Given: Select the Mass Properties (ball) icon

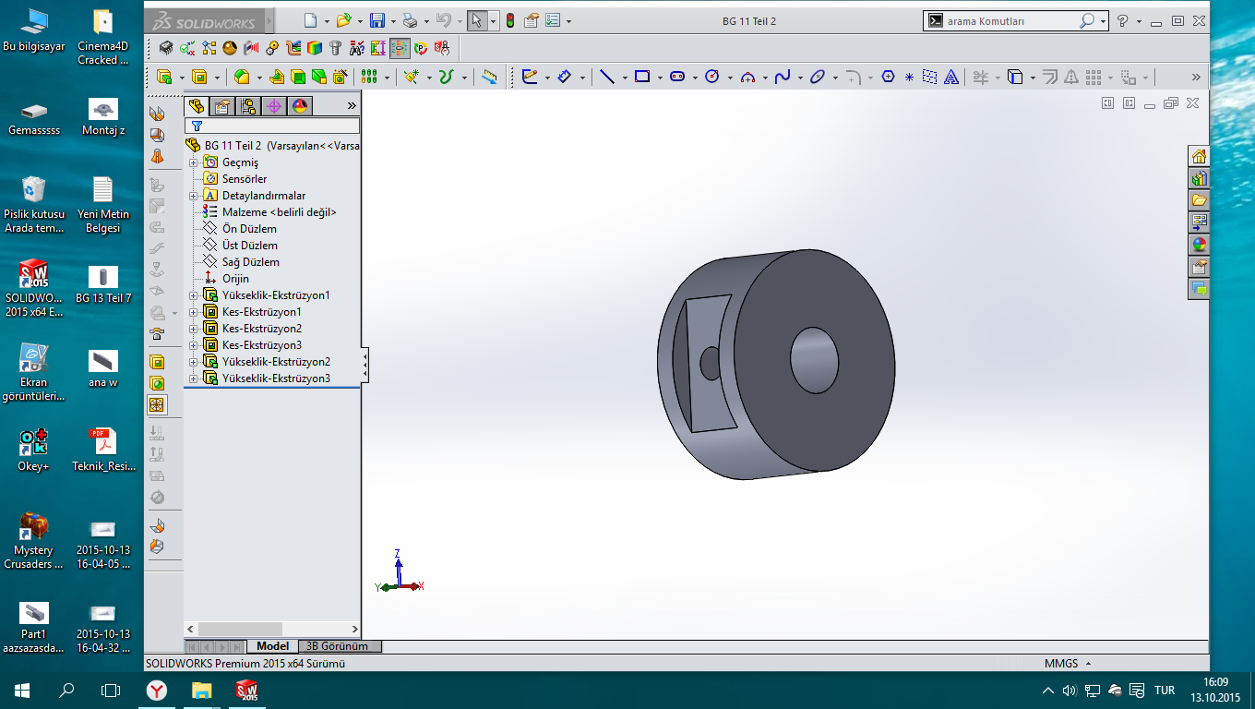Looking at the screenshot, I should tap(229, 48).
